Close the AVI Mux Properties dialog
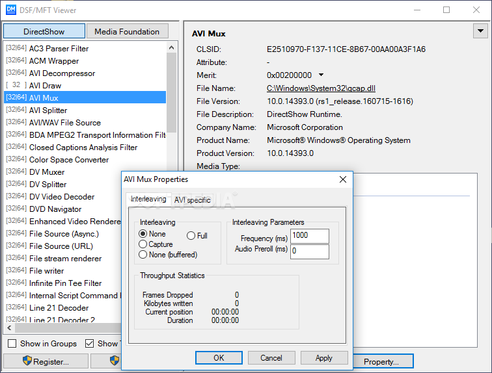 [x=343, y=179]
